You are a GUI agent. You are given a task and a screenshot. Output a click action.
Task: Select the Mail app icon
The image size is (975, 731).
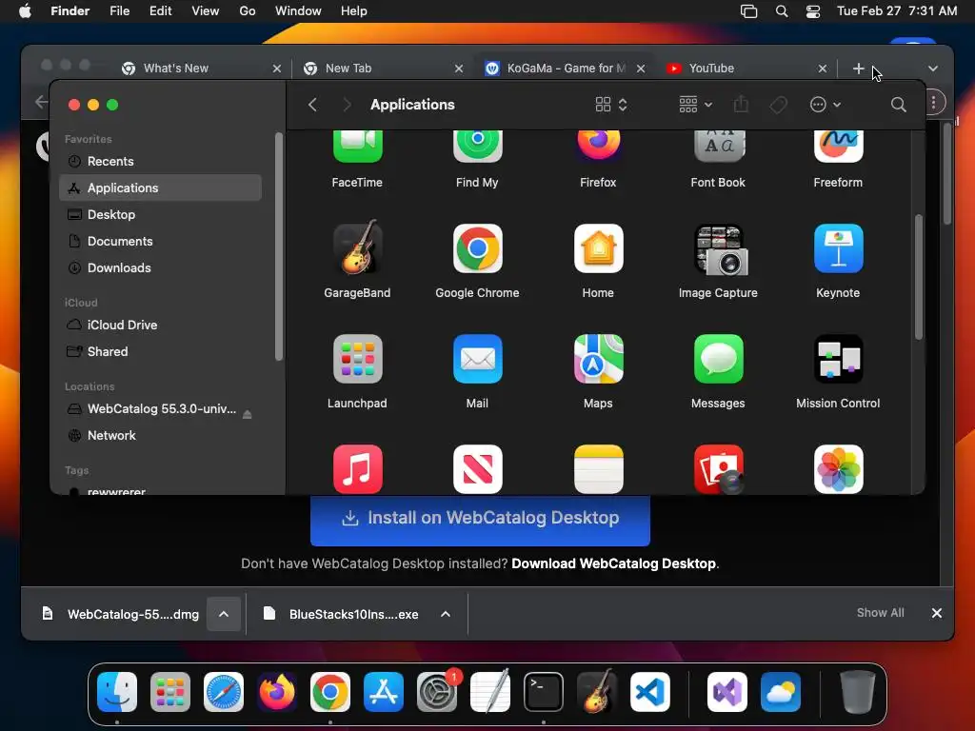click(477, 359)
